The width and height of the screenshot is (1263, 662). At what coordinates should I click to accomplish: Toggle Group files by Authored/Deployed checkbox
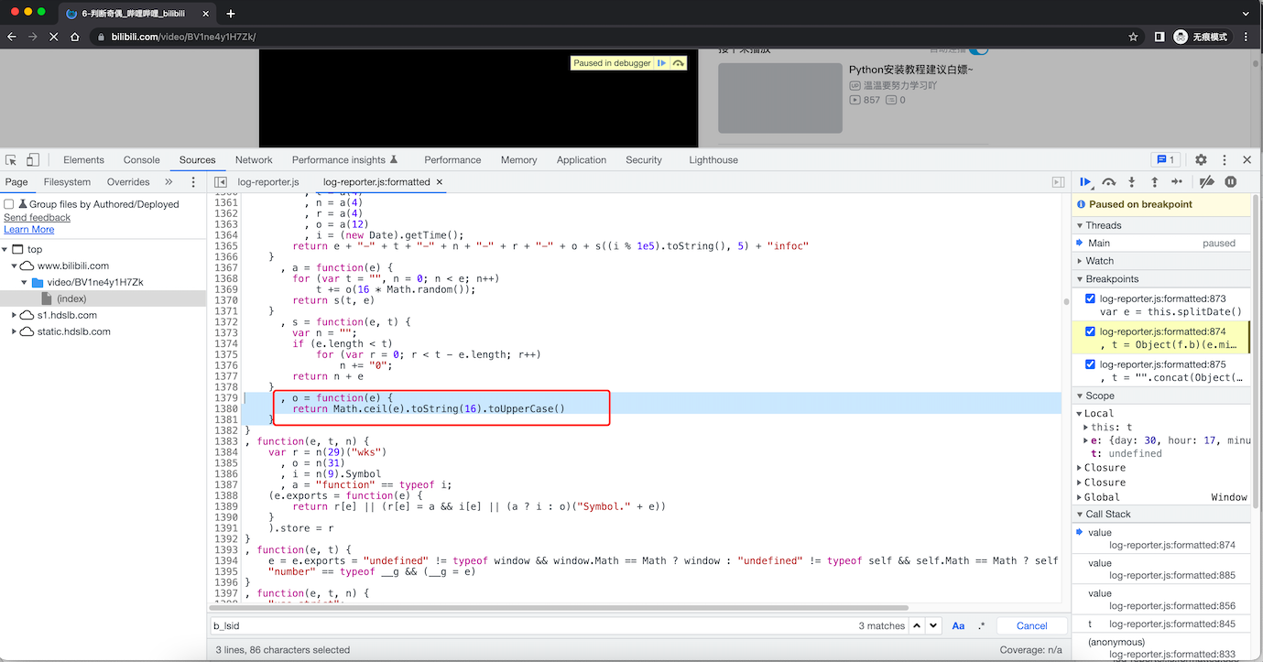[x=9, y=204]
